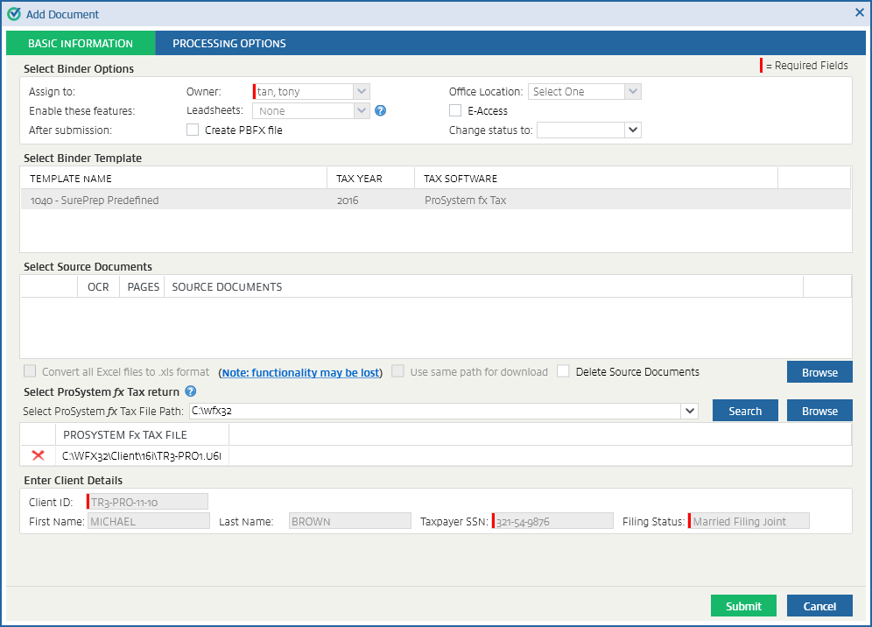Screen dimensions: 872x627
Task: Open the functionality may be lost note link
Action: pyautogui.click(x=300, y=372)
